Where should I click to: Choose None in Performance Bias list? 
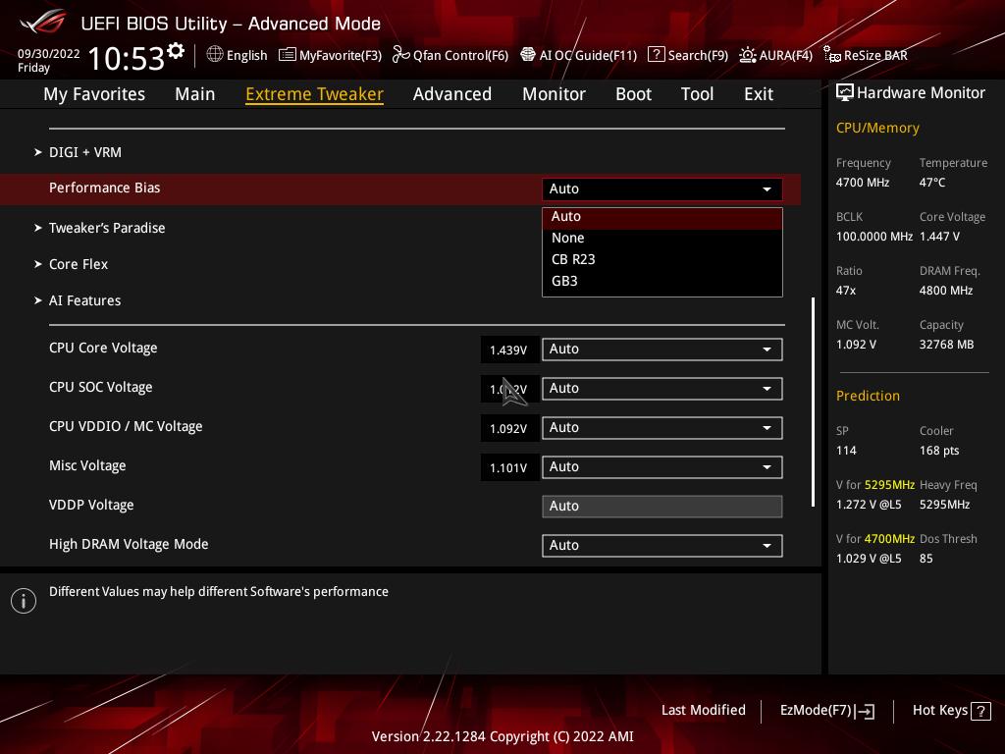coord(662,238)
